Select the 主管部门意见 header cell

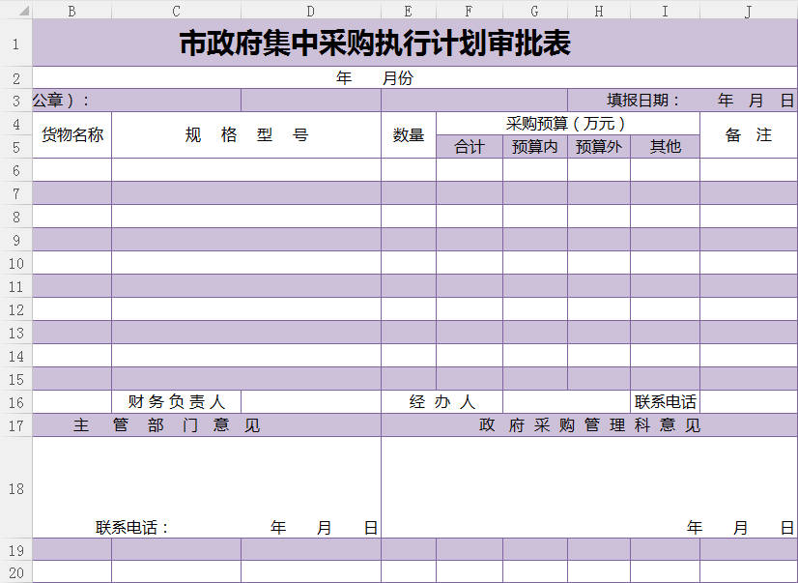[167, 425]
